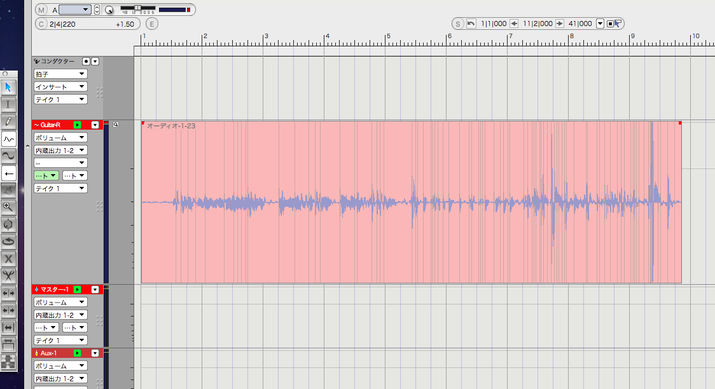Open Guitar-R ボリューム dropdown
715x389 pixels.
click(x=60, y=137)
